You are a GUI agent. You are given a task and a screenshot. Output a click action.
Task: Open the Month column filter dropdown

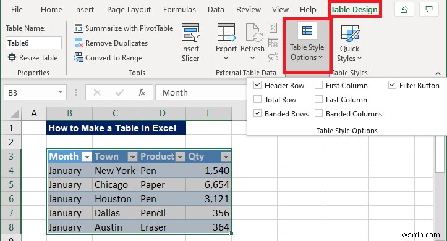coord(87,157)
